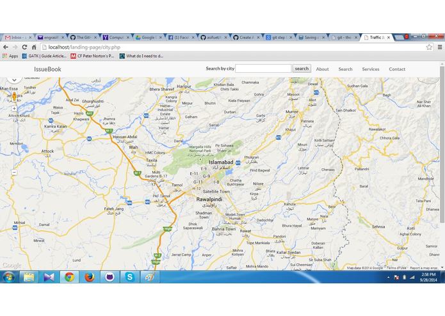Click the page vertical scrollbar

[442, 145]
